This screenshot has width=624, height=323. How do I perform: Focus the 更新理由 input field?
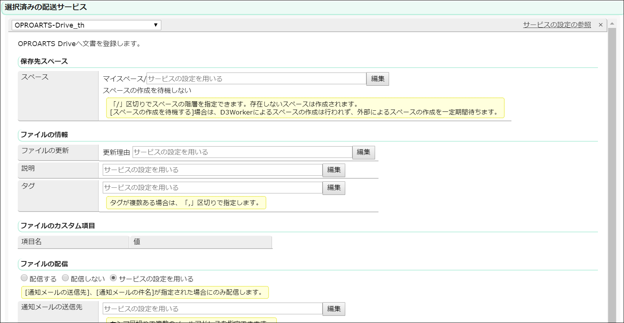pos(242,152)
